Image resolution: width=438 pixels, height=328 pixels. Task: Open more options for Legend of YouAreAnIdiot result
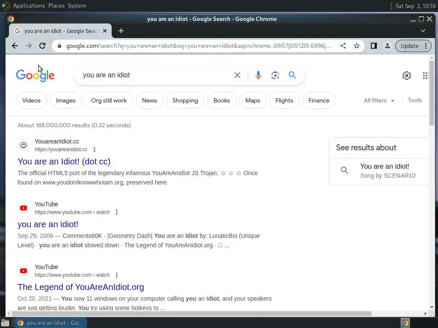coord(117,275)
